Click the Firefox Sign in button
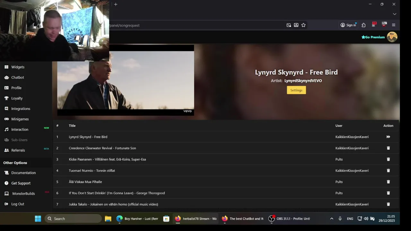The height and width of the screenshot is (231, 411). [348, 25]
